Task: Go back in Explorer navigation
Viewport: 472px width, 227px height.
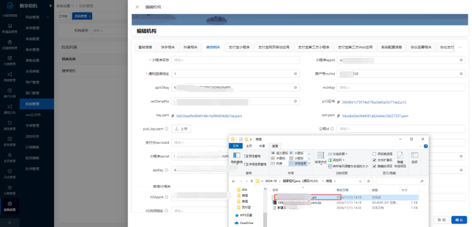Action: (233, 181)
